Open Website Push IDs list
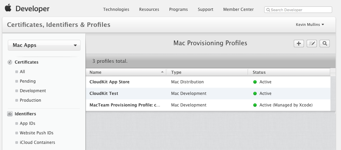 (x=36, y=133)
